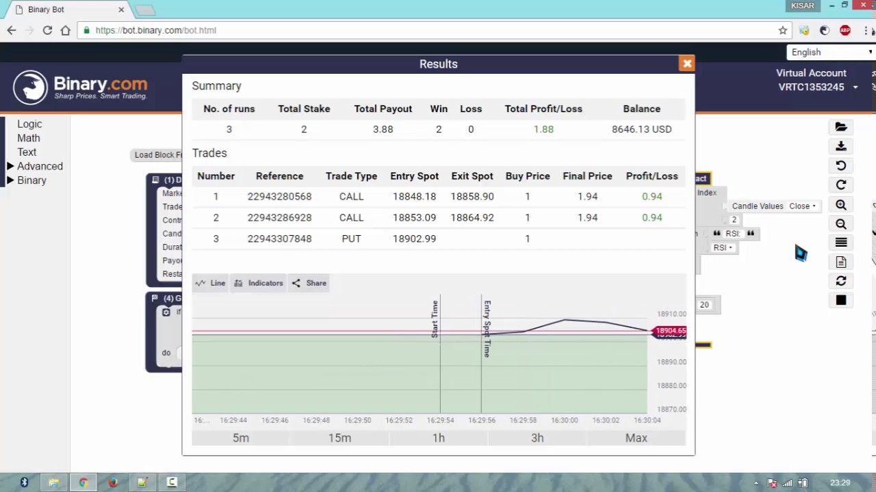Viewport: 876px width, 492px height.
Task: Close the Results dialog
Action: click(x=687, y=64)
